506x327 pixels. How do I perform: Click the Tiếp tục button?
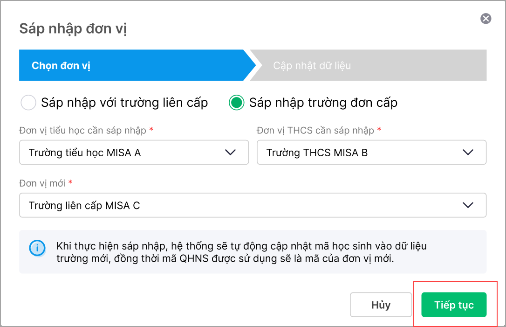[454, 305]
